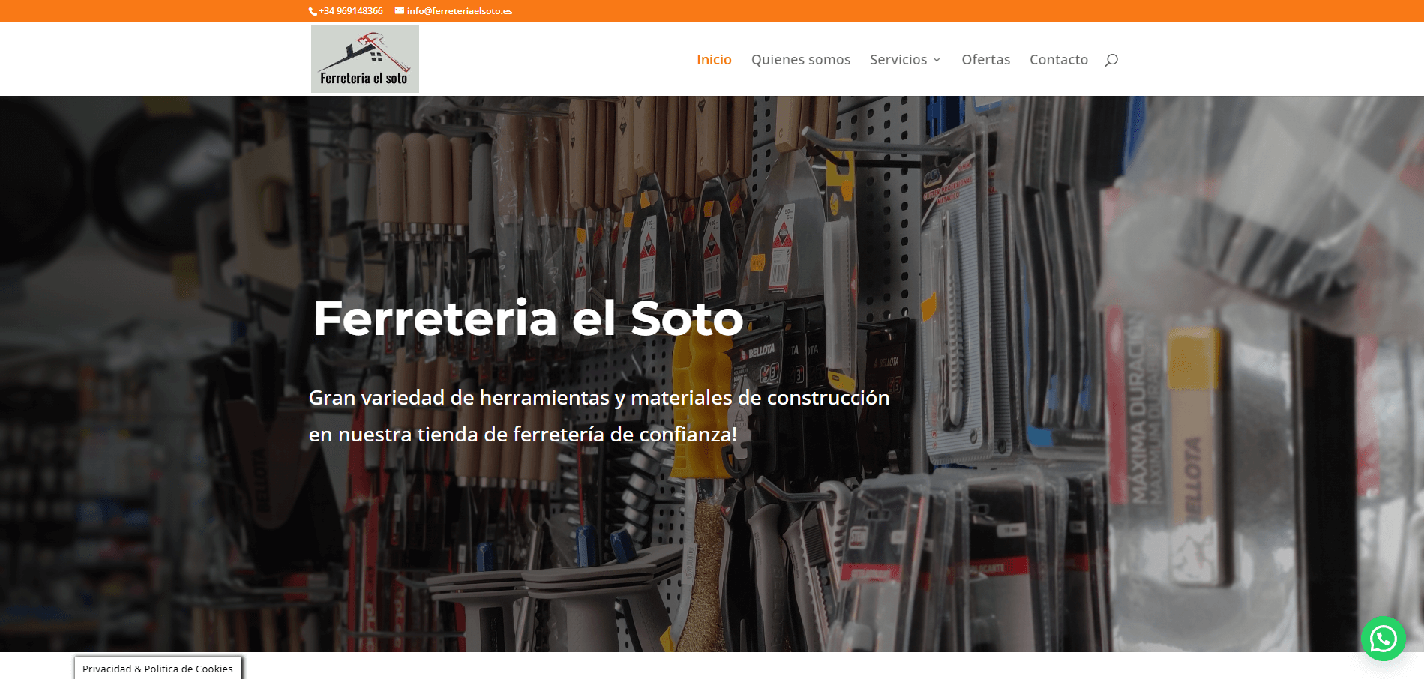Open the WhatsApp chat bubble
This screenshot has height=679, width=1424.
coord(1383,639)
